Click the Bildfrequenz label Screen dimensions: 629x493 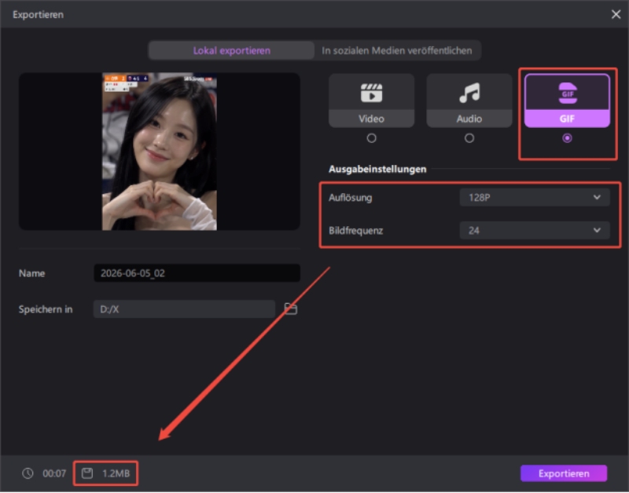point(356,231)
